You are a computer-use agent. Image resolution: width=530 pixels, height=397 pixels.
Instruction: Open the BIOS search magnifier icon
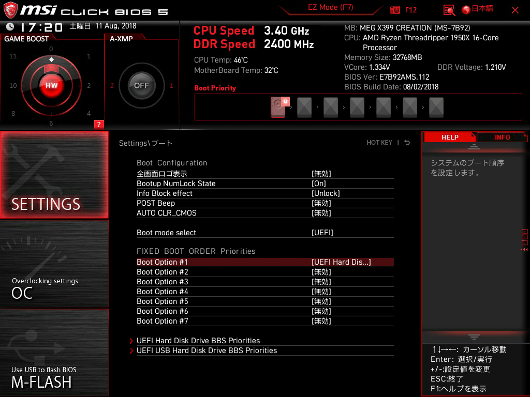449,10
